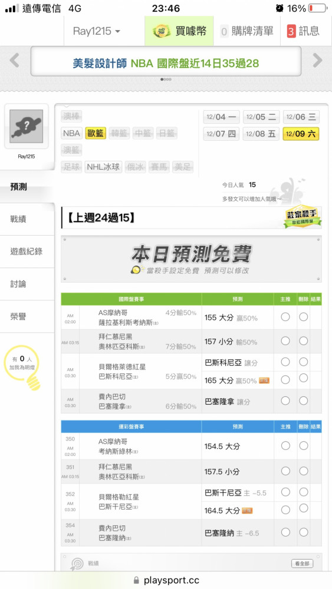
Task: Click the orange tag beside 165 大分
Action: click(264, 380)
